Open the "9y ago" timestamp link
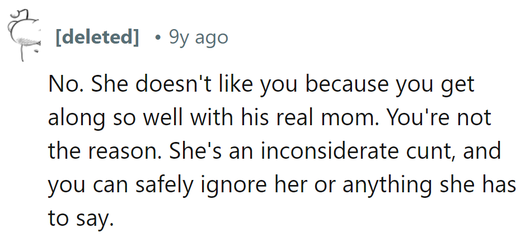Image resolution: width=530 pixels, height=237 pixels. pos(198,37)
